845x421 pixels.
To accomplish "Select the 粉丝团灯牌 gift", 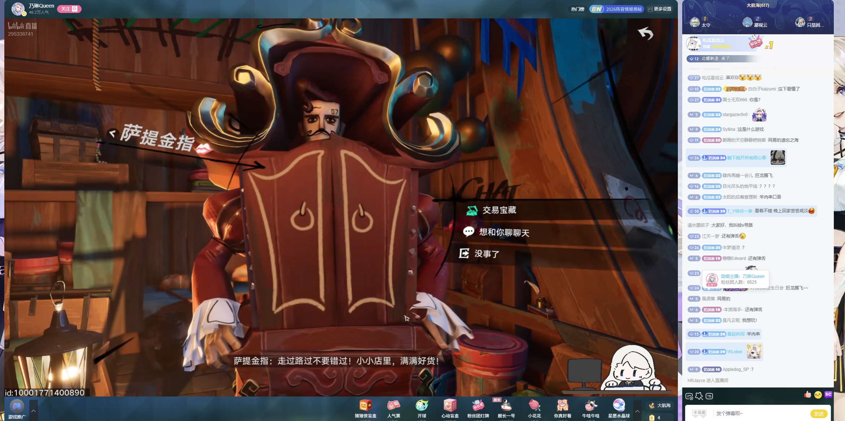I will point(478,409).
